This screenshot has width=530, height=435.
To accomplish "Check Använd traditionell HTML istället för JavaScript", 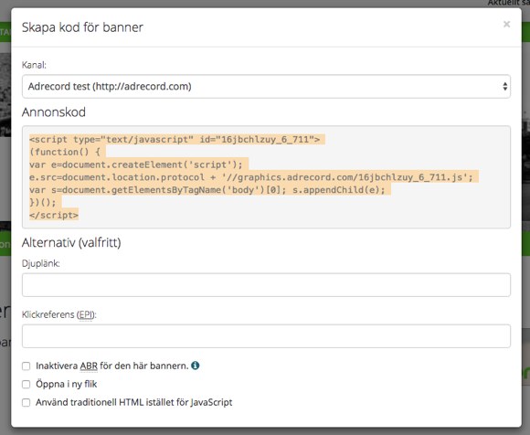I will pyautogui.click(x=26, y=402).
